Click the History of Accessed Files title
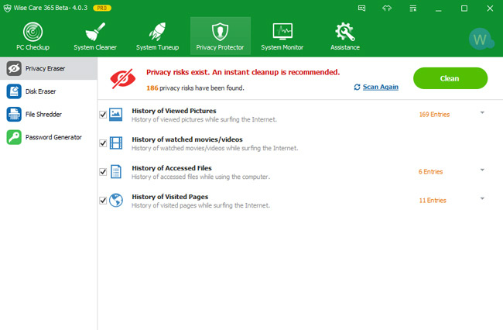The height and width of the screenshot is (330, 503). click(x=172, y=168)
